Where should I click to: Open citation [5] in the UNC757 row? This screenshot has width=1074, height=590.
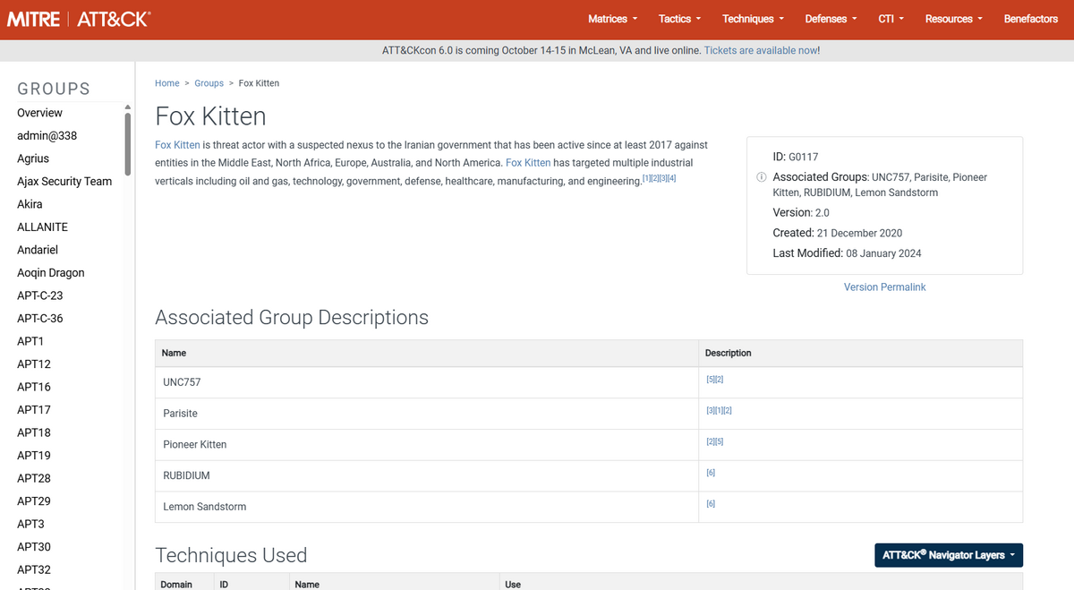tap(710, 380)
